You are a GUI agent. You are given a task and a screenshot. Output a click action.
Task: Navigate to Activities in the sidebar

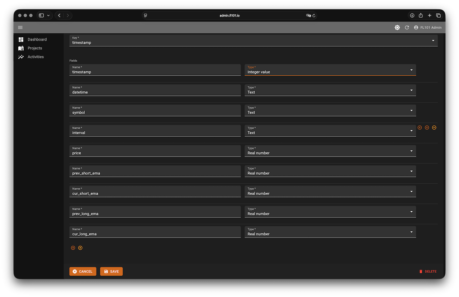click(36, 57)
